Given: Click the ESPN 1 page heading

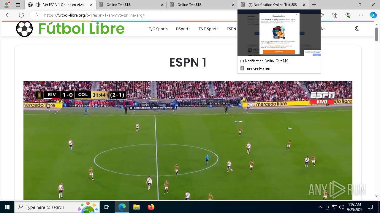Looking at the screenshot, I should point(188,62).
